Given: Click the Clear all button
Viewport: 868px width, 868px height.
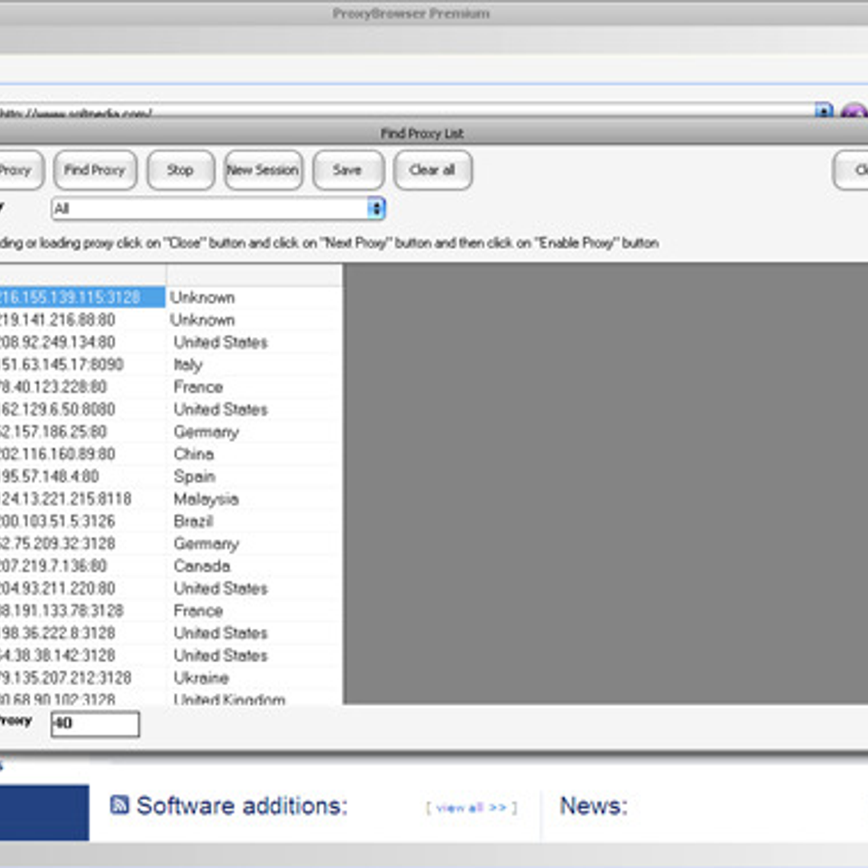Looking at the screenshot, I should click(x=433, y=170).
